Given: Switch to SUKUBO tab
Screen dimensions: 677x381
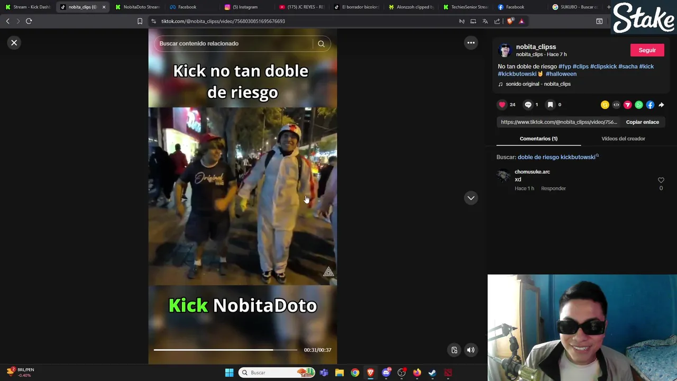Looking at the screenshot, I should click(575, 7).
